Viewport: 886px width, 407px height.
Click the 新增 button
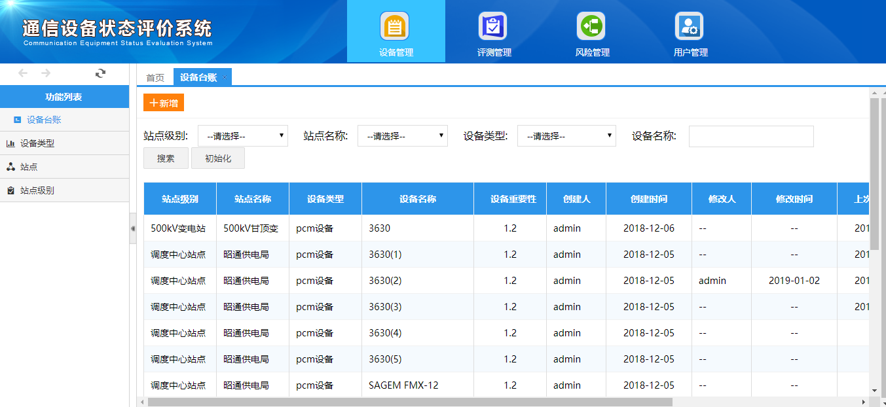(x=164, y=103)
